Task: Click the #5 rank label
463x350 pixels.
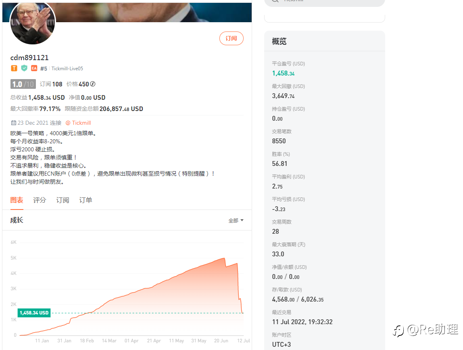Action: point(44,69)
